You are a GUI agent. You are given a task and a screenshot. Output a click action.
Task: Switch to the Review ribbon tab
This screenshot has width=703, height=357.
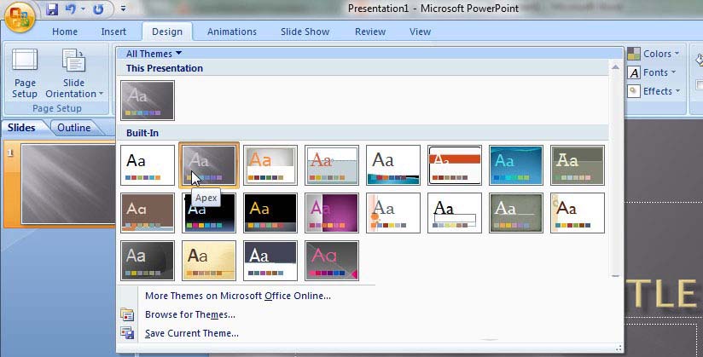click(370, 32)
